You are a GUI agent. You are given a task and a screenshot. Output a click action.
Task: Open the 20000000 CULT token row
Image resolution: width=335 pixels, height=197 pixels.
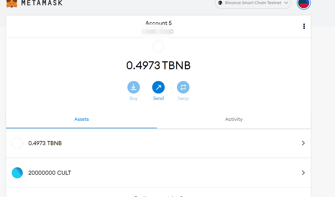pos(158,173)
